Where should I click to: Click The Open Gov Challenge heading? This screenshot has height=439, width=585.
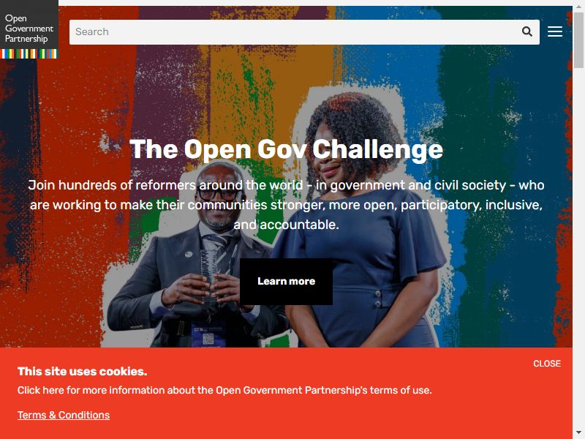tap(286, 149)
